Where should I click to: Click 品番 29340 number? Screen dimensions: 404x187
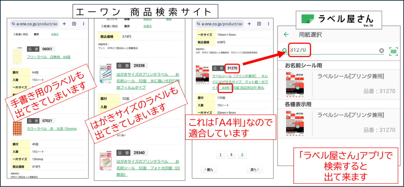[139, 153]
